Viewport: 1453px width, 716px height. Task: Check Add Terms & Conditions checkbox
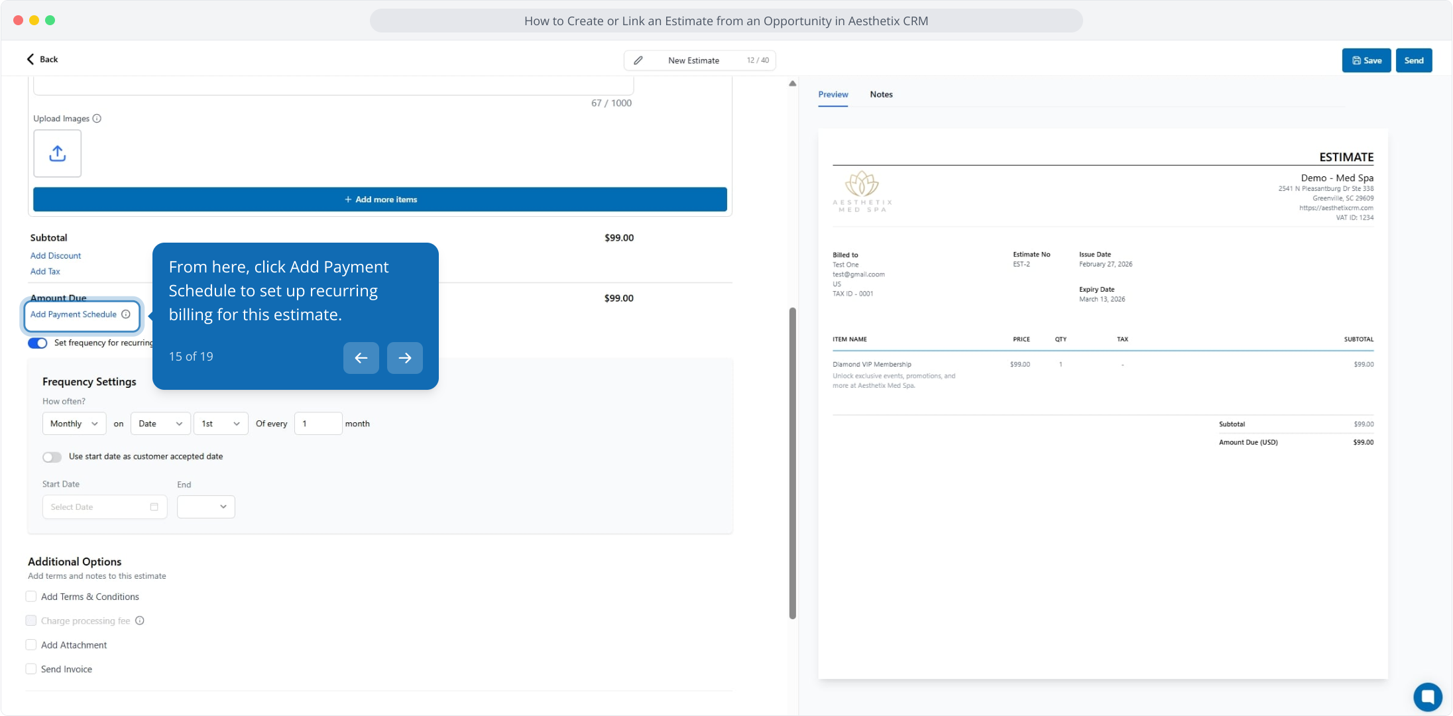coord(31,597)
